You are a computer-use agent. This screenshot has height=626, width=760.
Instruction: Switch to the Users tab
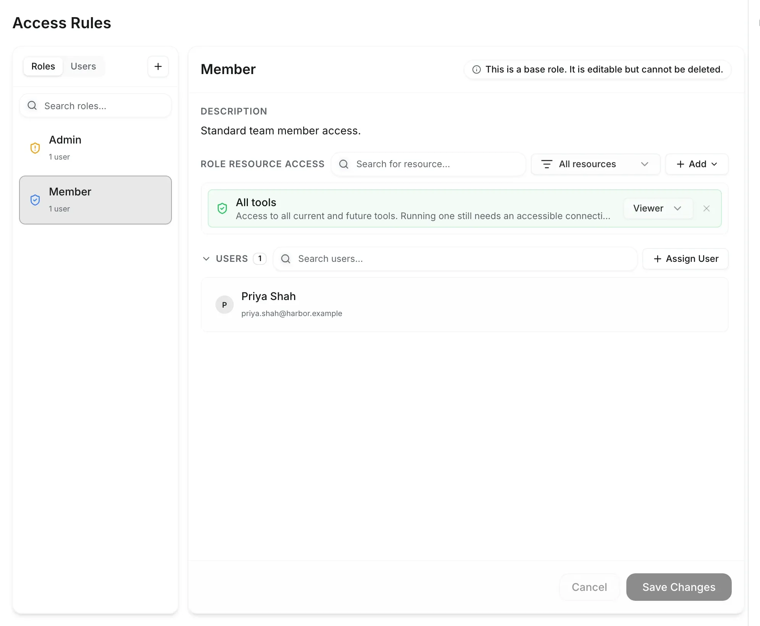[x=83, y=66]
